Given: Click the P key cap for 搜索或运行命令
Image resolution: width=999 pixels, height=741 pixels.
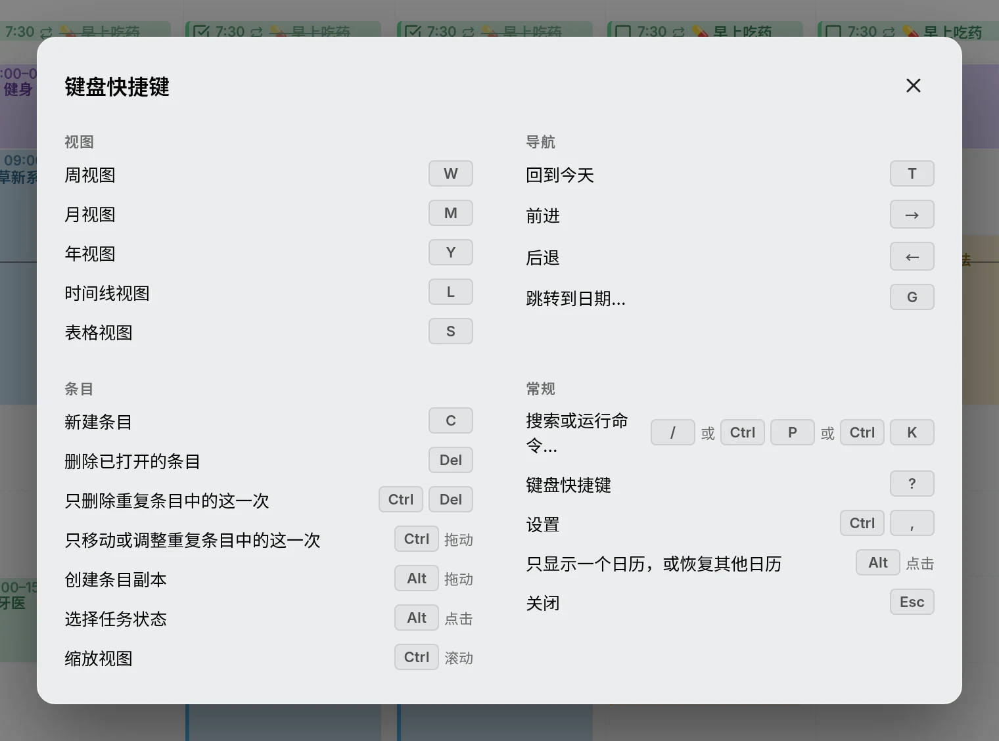Looking at the screenshot, I should click(x=793, y=433).
